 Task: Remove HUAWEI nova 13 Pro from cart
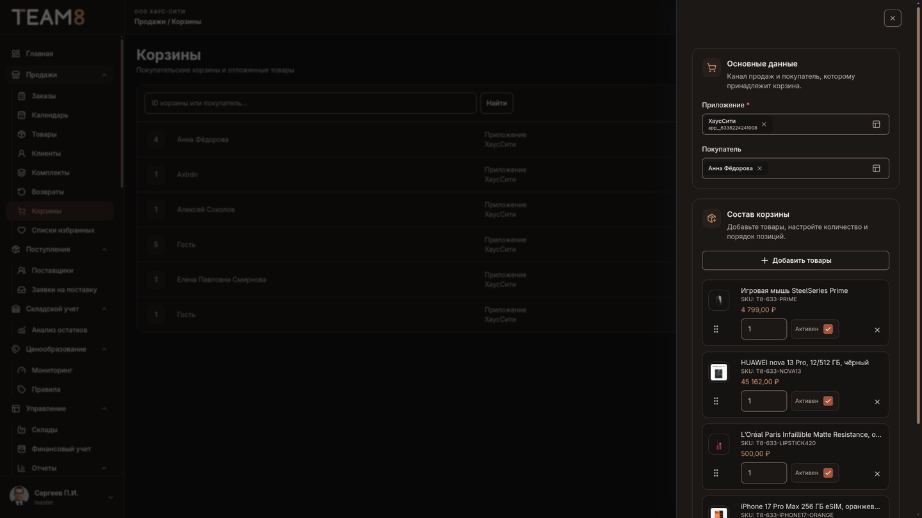pos(877,402)
